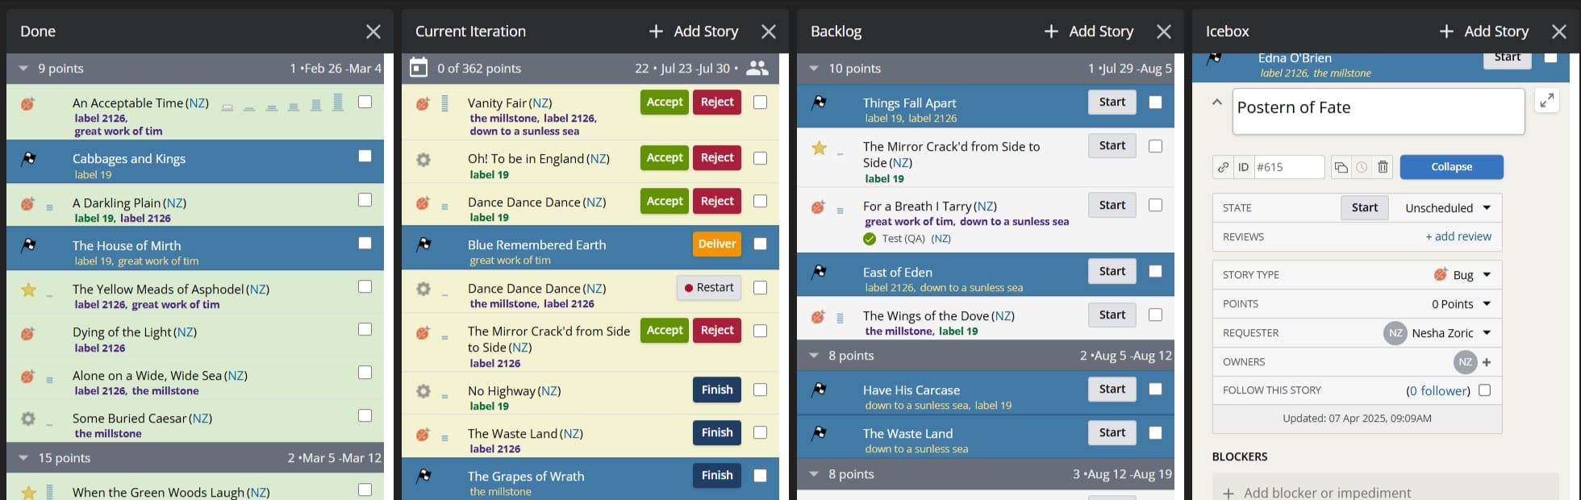Close the Backlog panel
The height and width of the screenshot is (500, 1581).
tap(1164, 31)
